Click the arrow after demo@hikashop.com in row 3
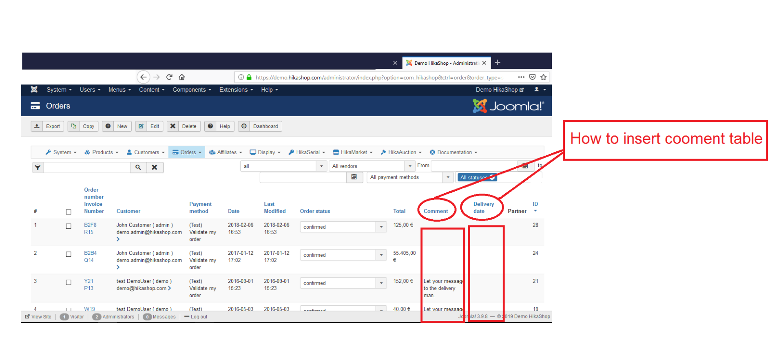The image size is (783, 340). click(x=169, y=288)
